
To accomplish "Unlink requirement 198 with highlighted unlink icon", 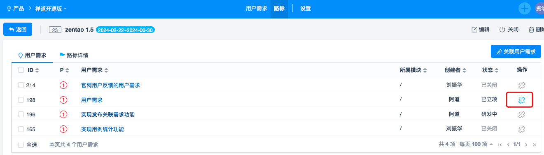I will click(x=521, y=100).
